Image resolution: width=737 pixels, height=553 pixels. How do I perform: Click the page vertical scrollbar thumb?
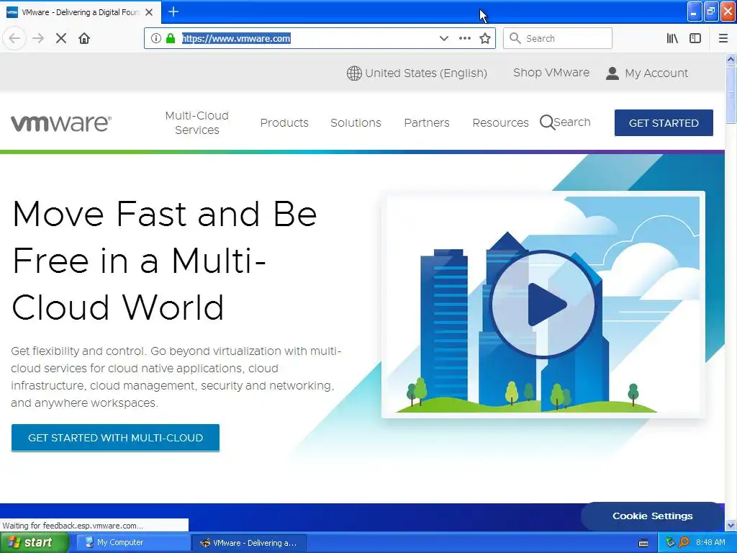pyautogui.click(x=731, y=94)
